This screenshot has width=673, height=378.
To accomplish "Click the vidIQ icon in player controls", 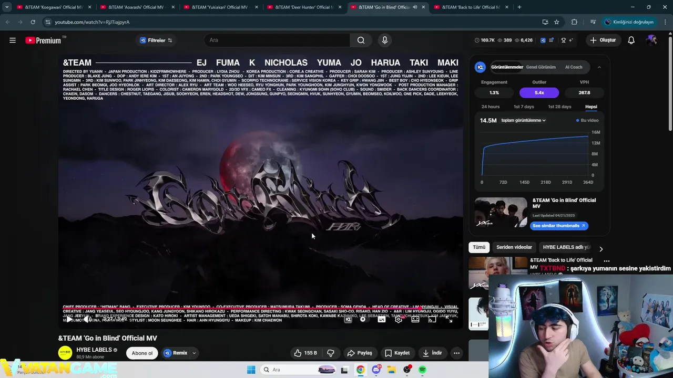I will coord(348,319).
